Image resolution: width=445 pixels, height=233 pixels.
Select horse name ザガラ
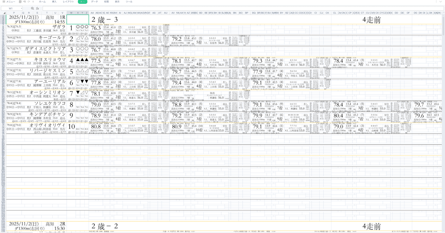tap(59, 26)
